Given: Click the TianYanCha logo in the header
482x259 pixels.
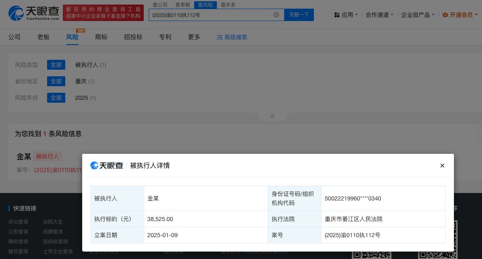Looking at the screenshot, I should tap(33, 13).
